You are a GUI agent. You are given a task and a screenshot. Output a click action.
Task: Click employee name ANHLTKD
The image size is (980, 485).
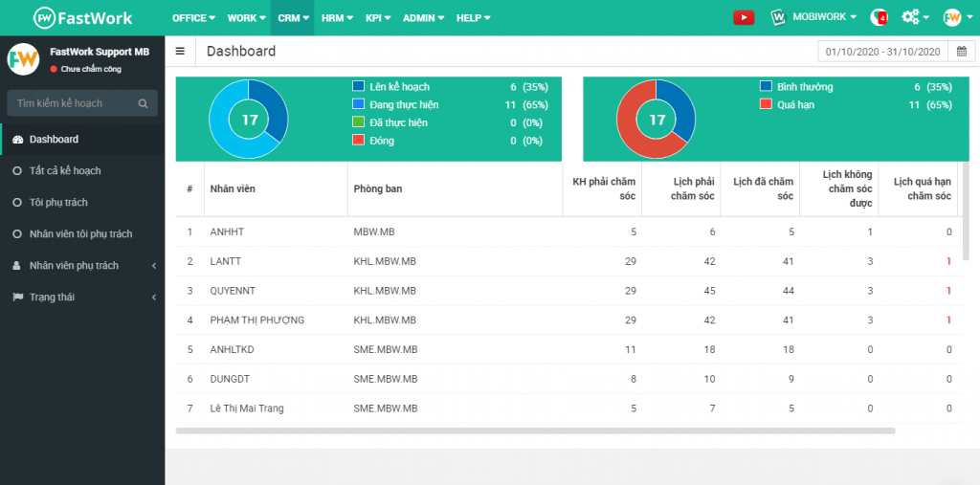(x=232, y=349)
